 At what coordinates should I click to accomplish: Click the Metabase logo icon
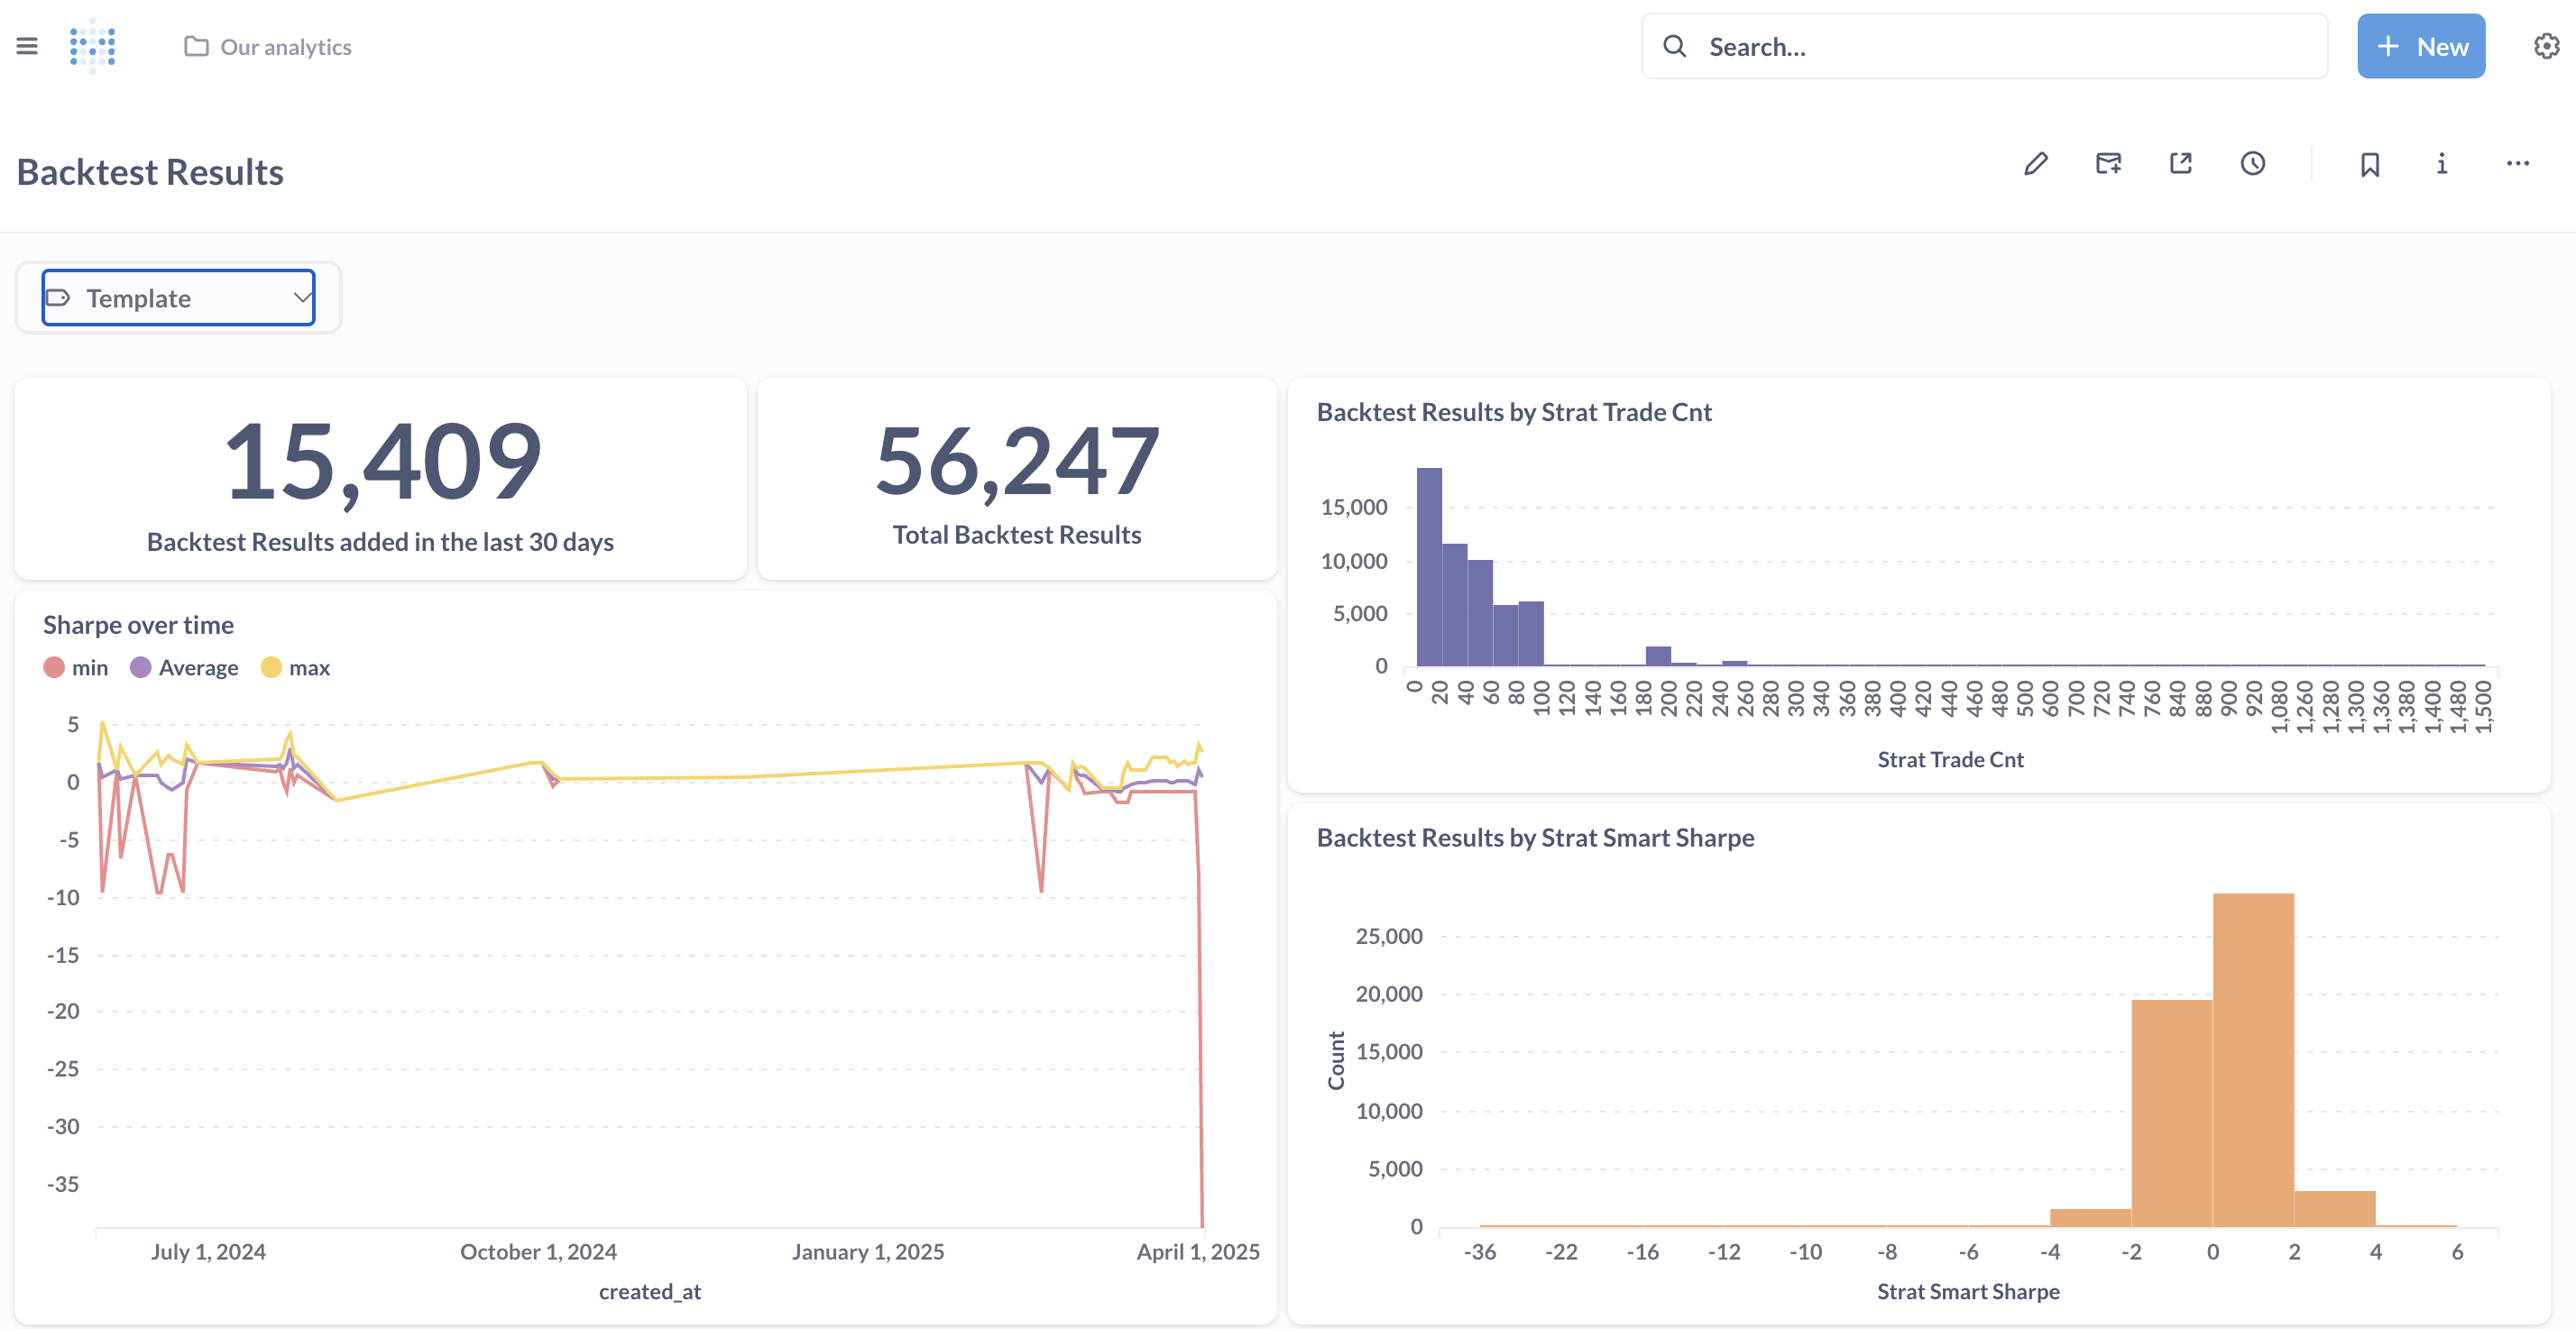coord(93,46)
